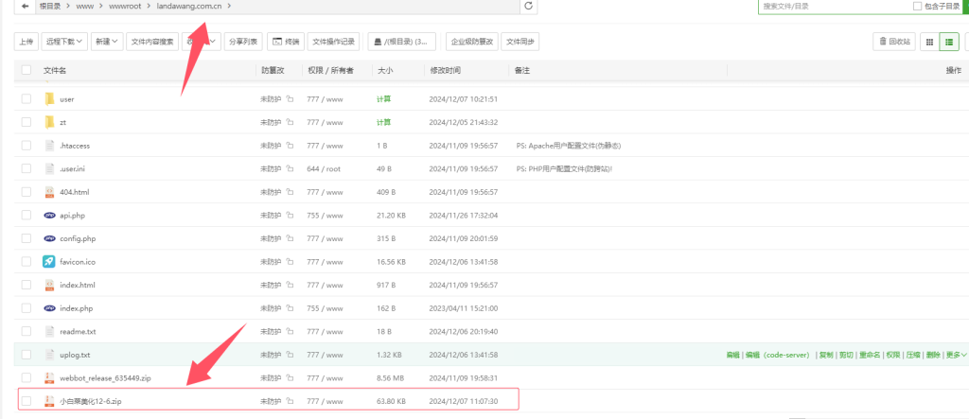The height and width of the screenshot is (419, 969).
Task: Click the 404.html file icon
Action: point(50,192)
